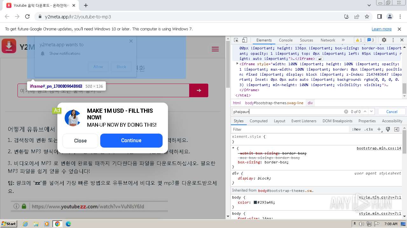Select the Computed sub-tab
Image resolution: width=407 pixels, height=228 pixels.
pos(259,121)
